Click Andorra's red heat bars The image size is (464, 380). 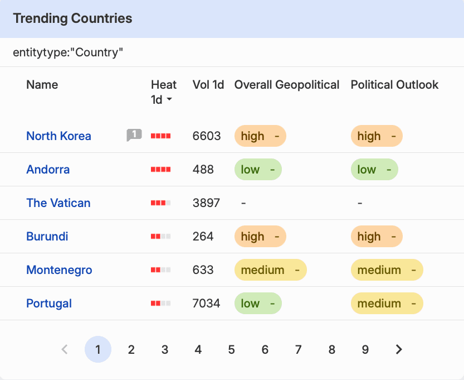click(160, 170)
